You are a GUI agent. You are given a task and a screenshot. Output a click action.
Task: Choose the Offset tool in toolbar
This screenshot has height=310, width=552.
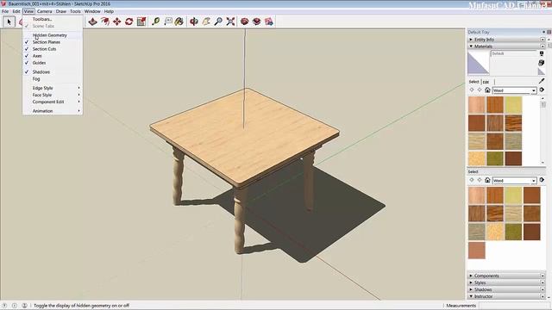click(104, 22)
